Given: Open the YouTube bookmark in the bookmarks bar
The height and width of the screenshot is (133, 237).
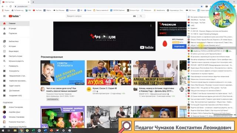Looking at the screenshot, I should click(x=37, y=10).
